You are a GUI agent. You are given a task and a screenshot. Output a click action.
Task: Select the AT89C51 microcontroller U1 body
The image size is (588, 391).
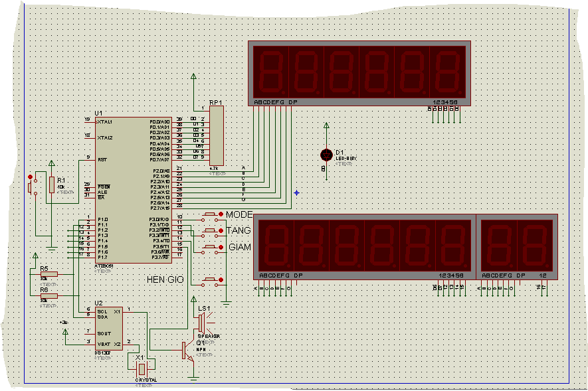(x=134, y=191)
